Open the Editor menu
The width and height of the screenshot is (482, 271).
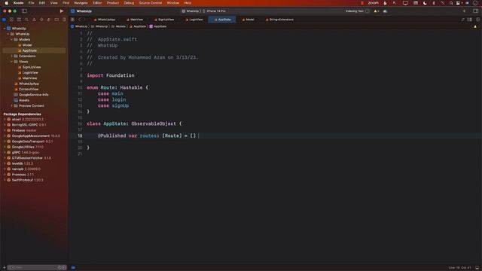97,3
